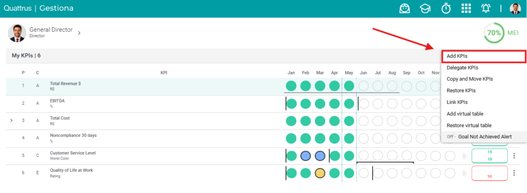Viewport: 527px width, 193px height.
Task: Open the apps grid icon
Action: (466, 8)
